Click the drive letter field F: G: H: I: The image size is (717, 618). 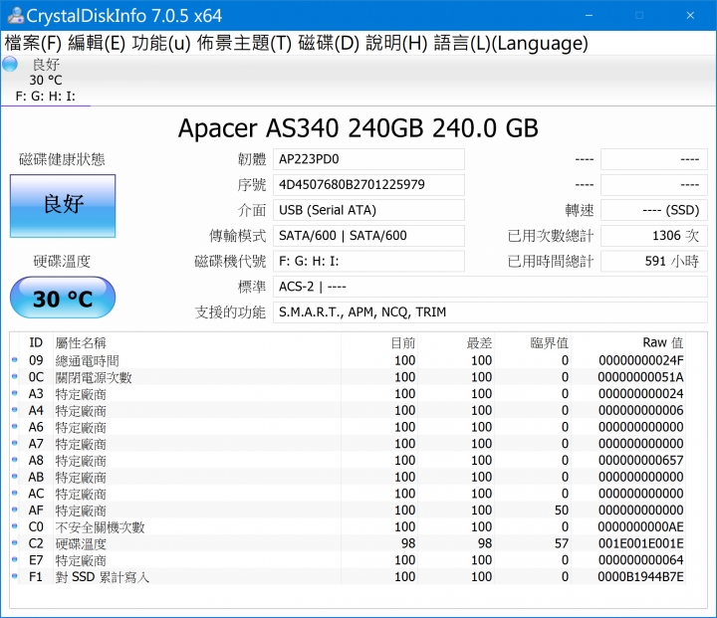[x=368, y=261]
